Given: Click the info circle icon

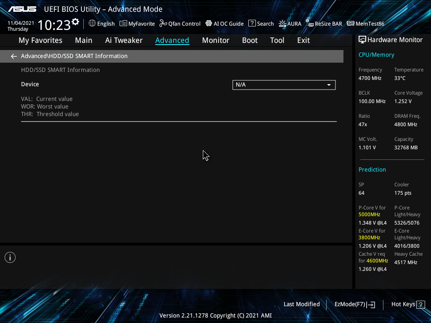Looking at the screenshot, I should pyautogui.click(x=10, y=257).
